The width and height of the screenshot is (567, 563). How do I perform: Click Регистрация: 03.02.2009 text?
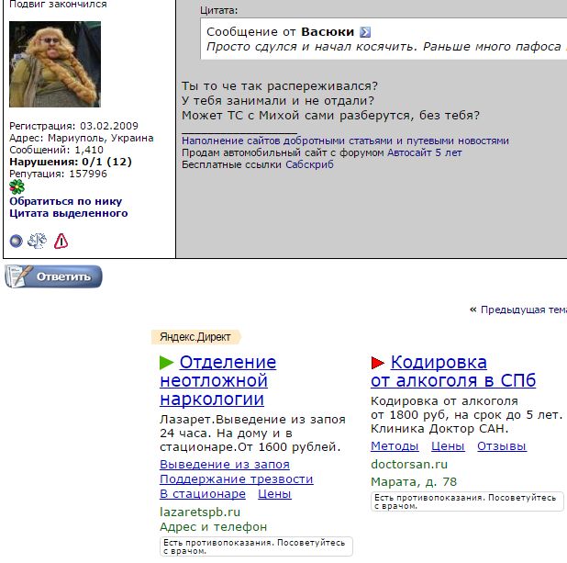tap(73, 126)
